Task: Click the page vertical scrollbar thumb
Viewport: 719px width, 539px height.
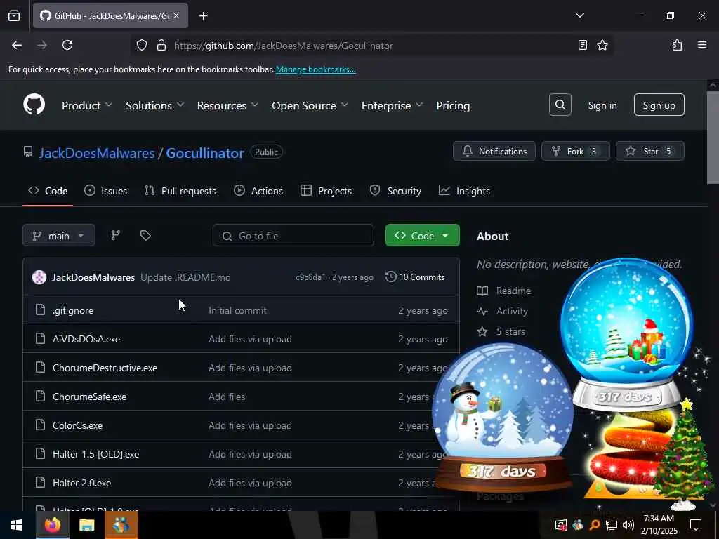Action: click(x=713, y=138)
